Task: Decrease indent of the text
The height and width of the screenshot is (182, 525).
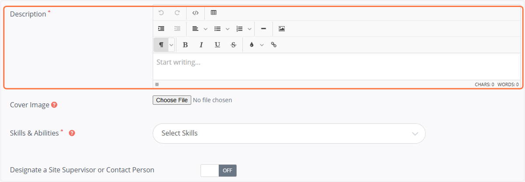Action: [177, 29]
